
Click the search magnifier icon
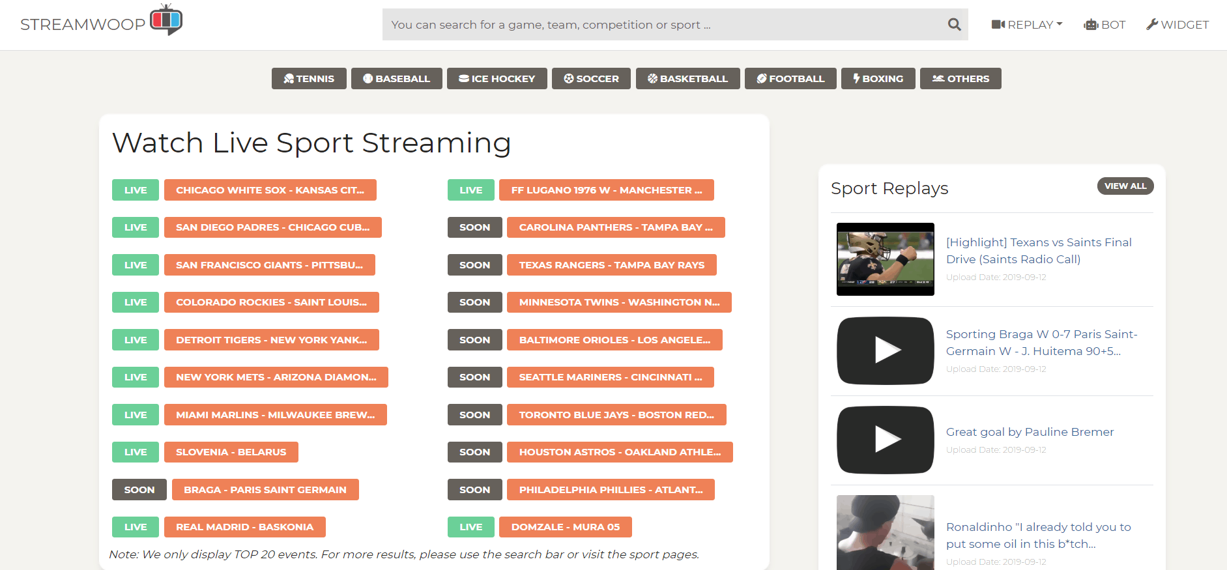954,25
